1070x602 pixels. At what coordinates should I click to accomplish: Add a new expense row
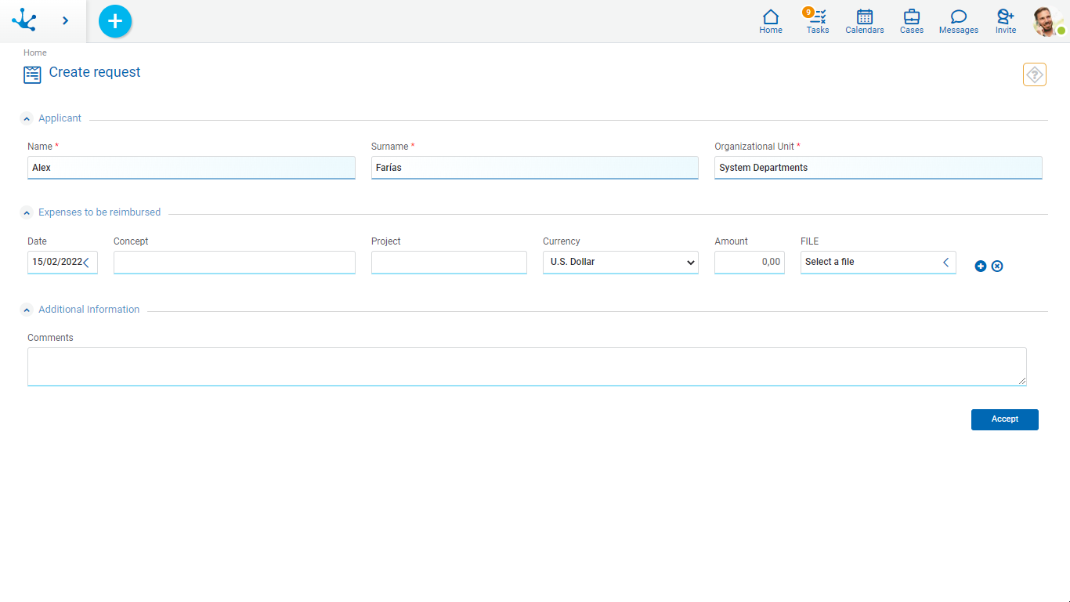[x=981, y=267]
